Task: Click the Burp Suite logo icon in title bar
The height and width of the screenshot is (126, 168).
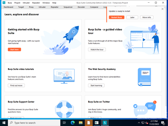Action: 4,3
